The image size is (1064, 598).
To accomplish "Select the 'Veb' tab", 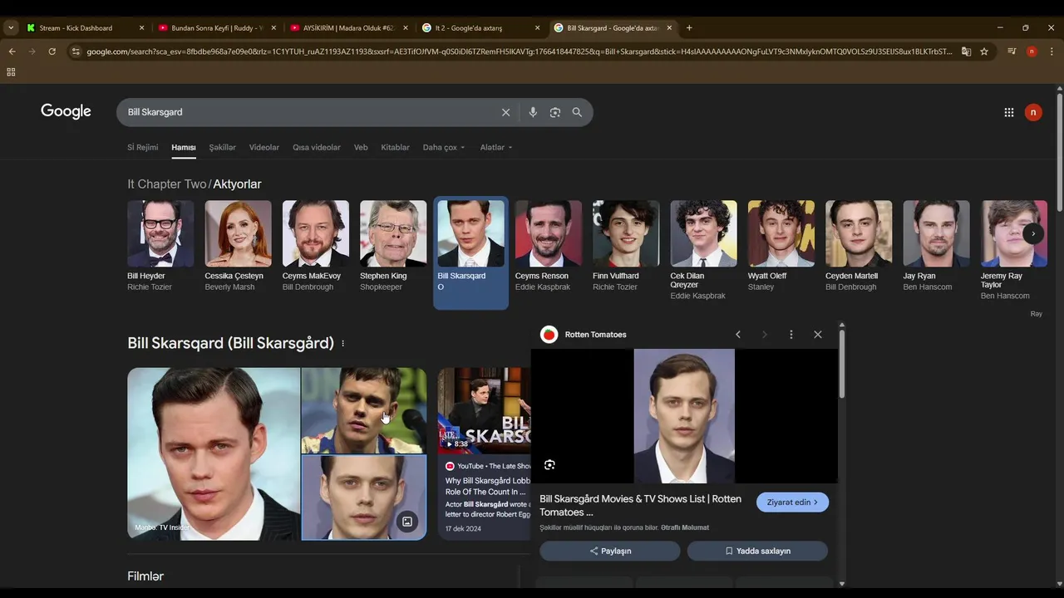I will click(x=361, y=147).
